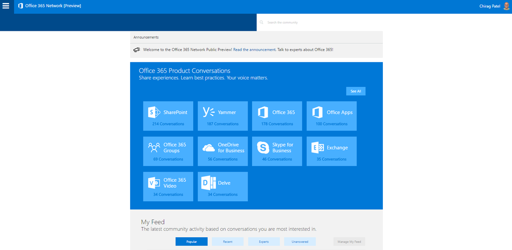Open the hamburger navigation menu
The image size is (512, 250).
point(6,6)
